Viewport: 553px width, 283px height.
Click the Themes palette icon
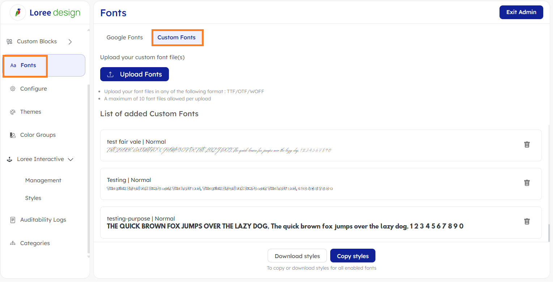(x=13, y=112)
